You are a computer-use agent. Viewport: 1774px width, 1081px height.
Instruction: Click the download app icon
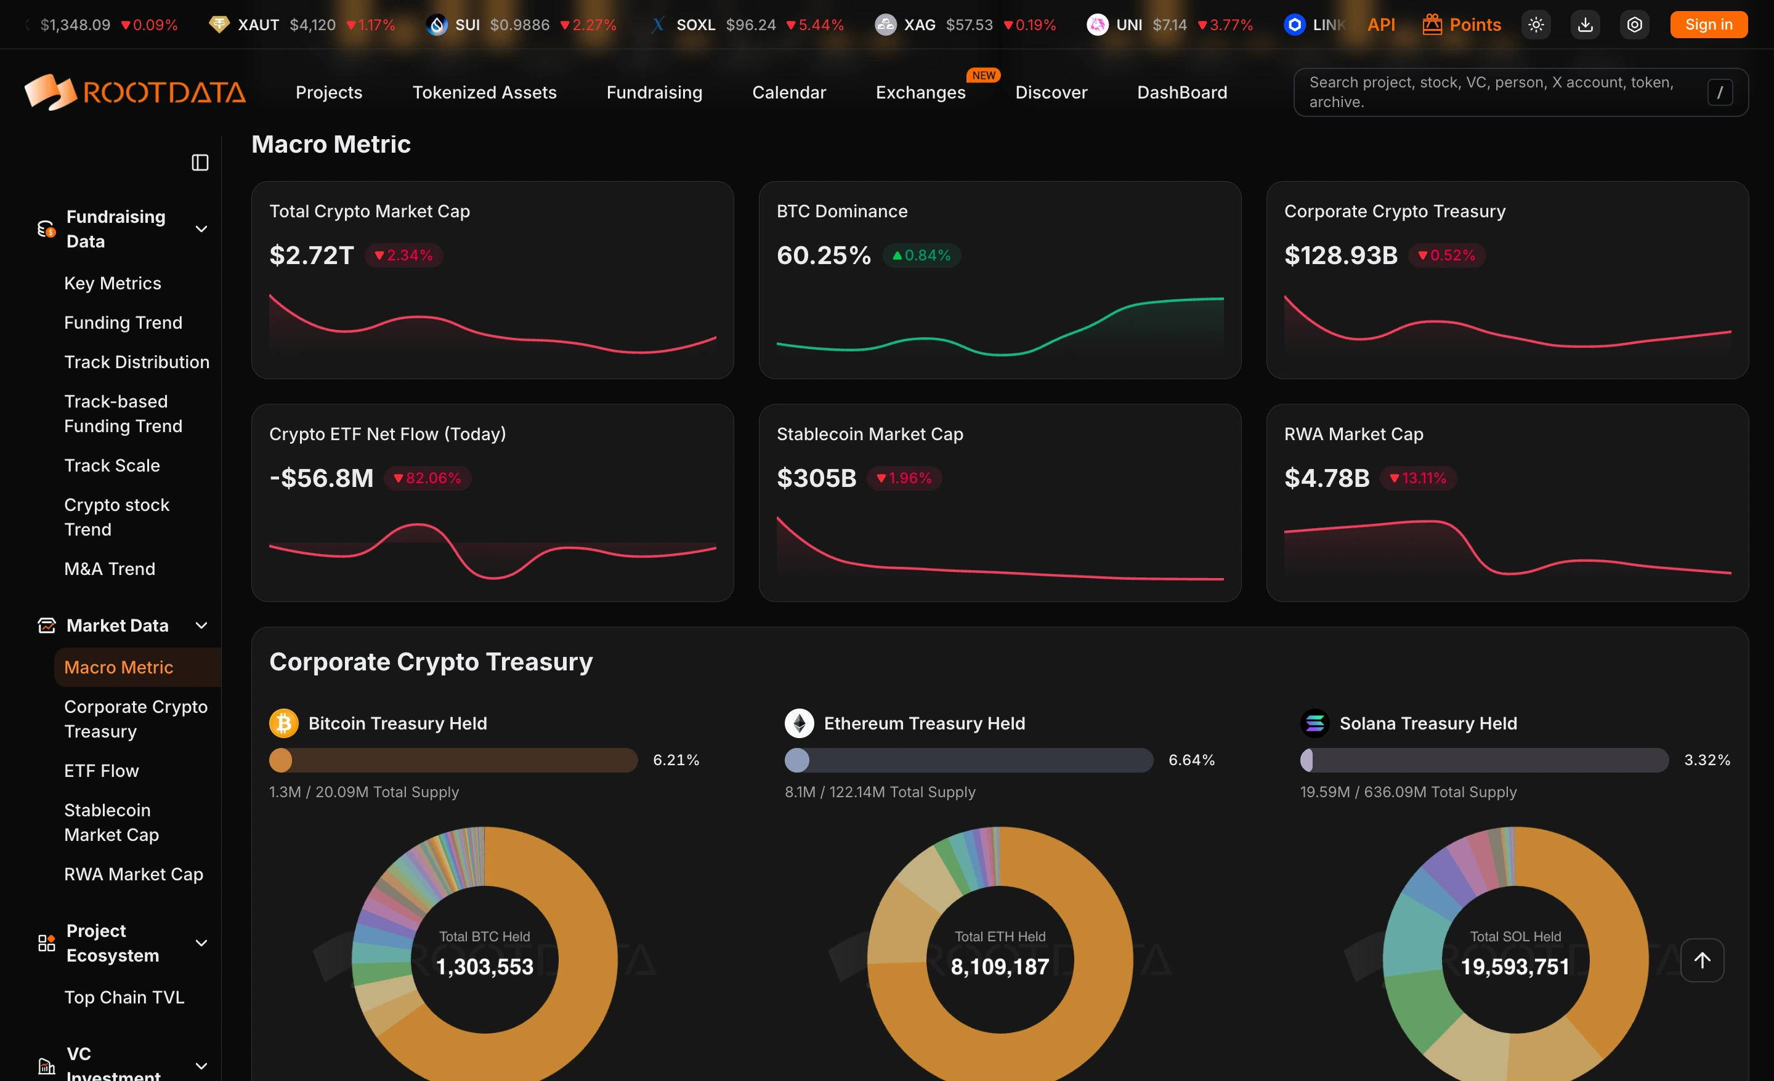[x=1586, y=25]
